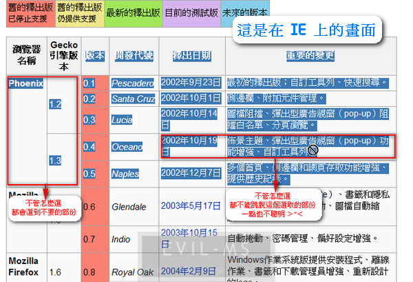The height and width of the screenshot is (282, 413).
Task: Click the 舊的釋出版 已停止支援 legend box
Action: 30,14
